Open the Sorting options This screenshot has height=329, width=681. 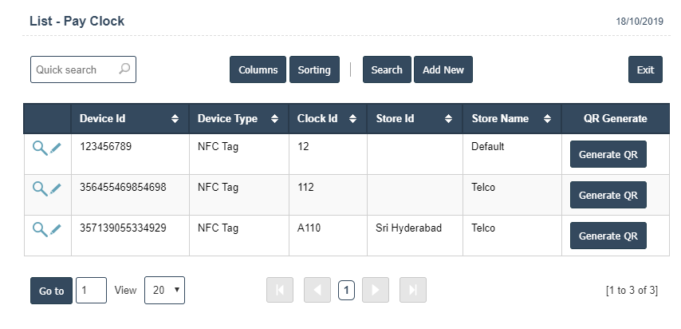(x=314, y=69)
